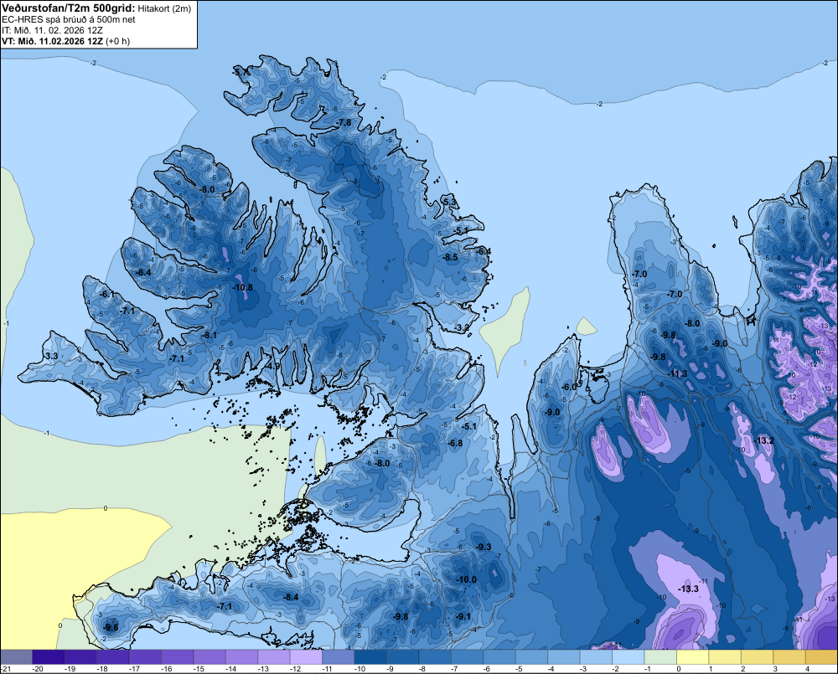Click the -8.1 temperature label
The height and width of the screenshot is (674, 838).
pos(210,336)
